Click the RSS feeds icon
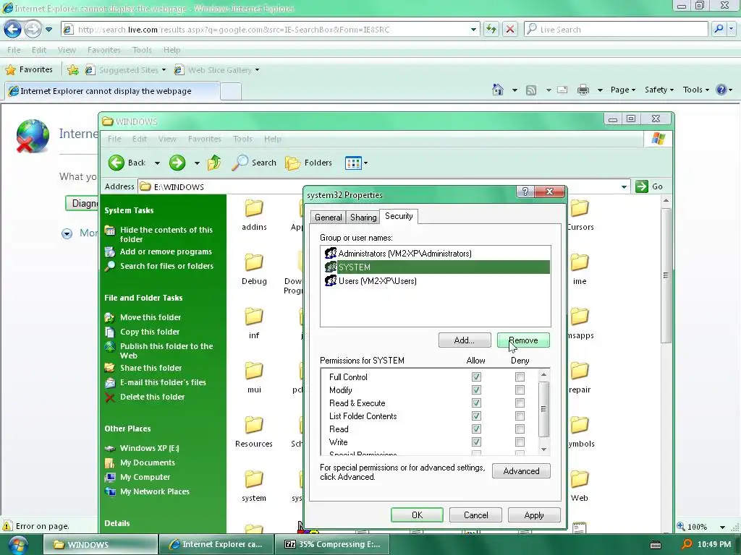 tap(531, 90)
